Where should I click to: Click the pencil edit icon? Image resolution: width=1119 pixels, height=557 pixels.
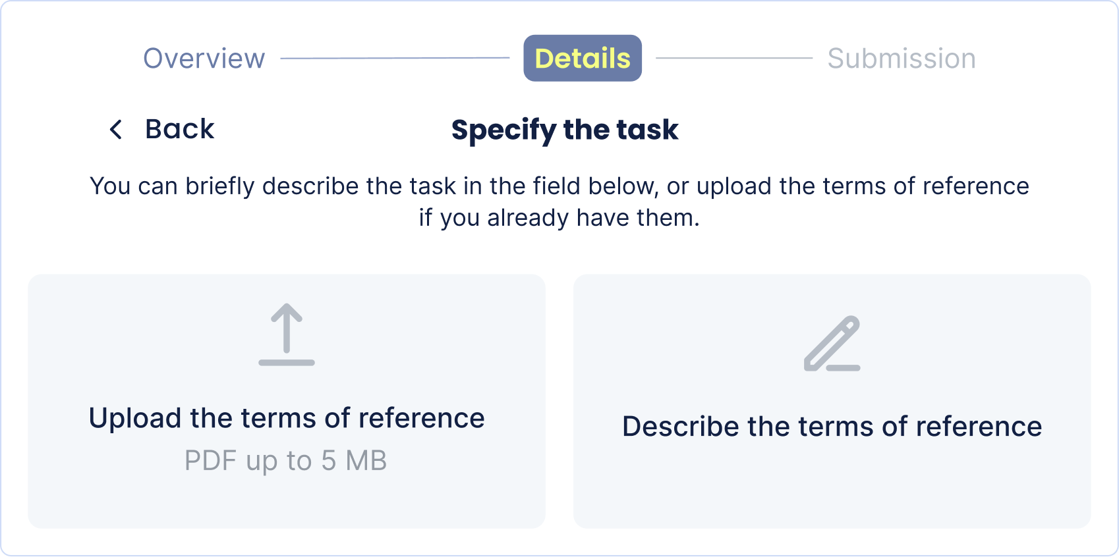(832, 341)
